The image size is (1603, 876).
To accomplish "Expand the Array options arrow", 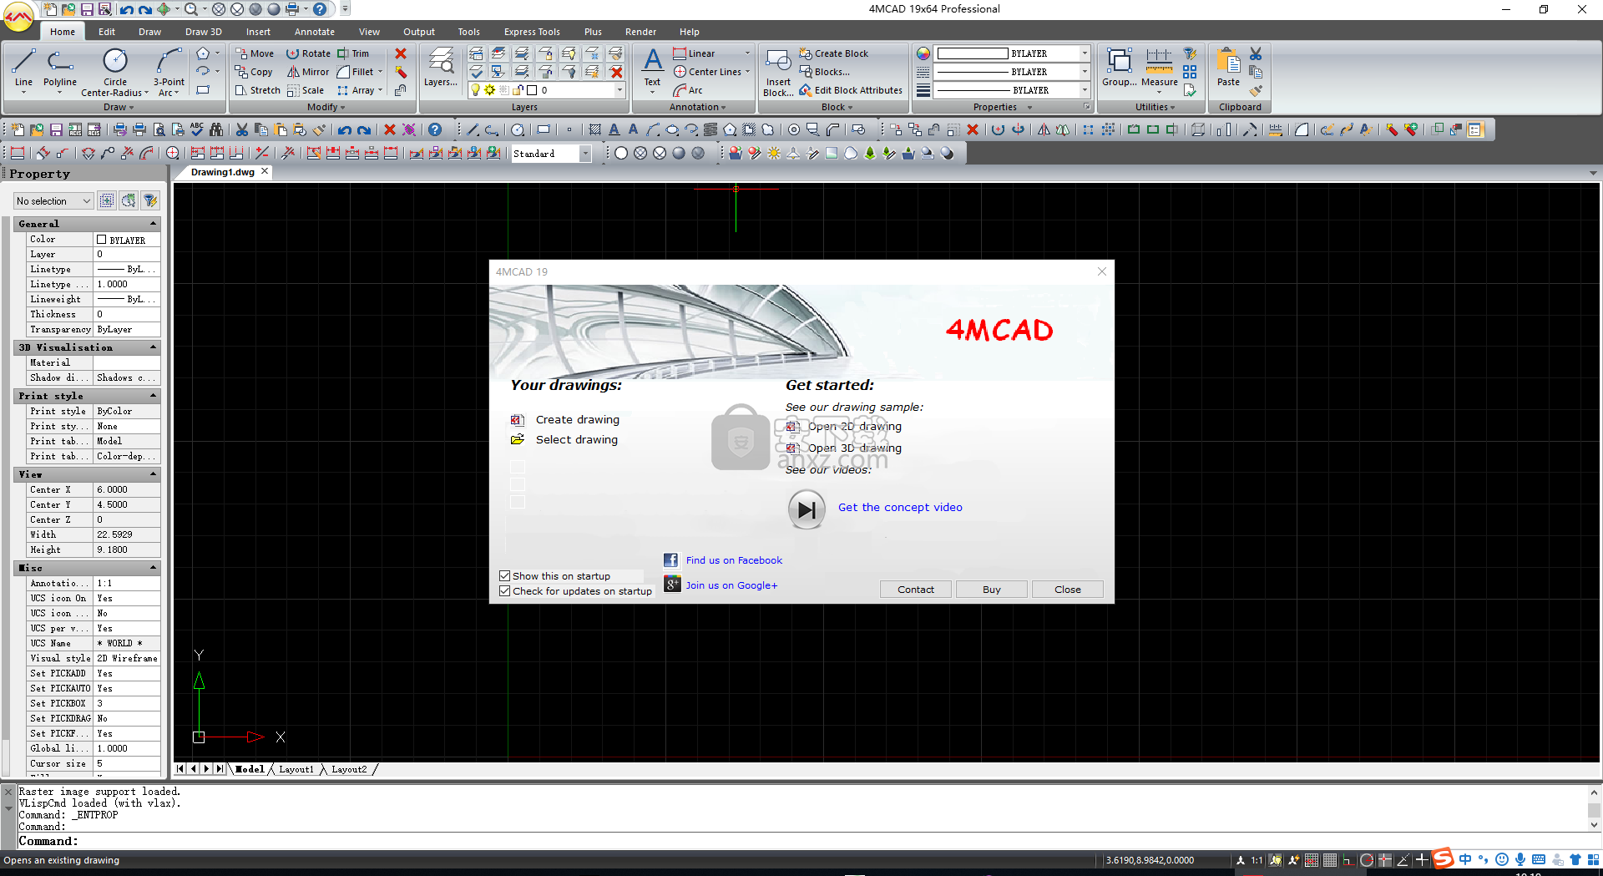I will pos(380,90).
